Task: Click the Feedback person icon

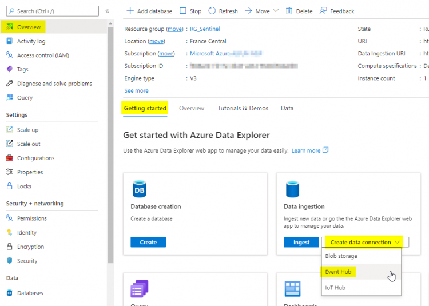Action: tap(323, 11)
